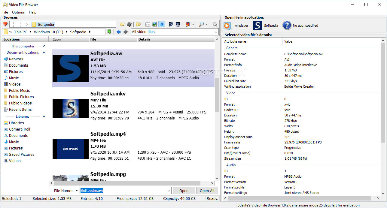The image size is (387, 208).
Task: Select the details list view icon
Action: tap(148, 24)
